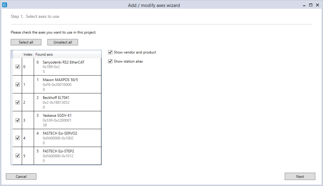Toggle the FASTECH Ezi-STEP2 axis checkbox
This screenshot has height=186, width=323.
click(x=17, y=156)
